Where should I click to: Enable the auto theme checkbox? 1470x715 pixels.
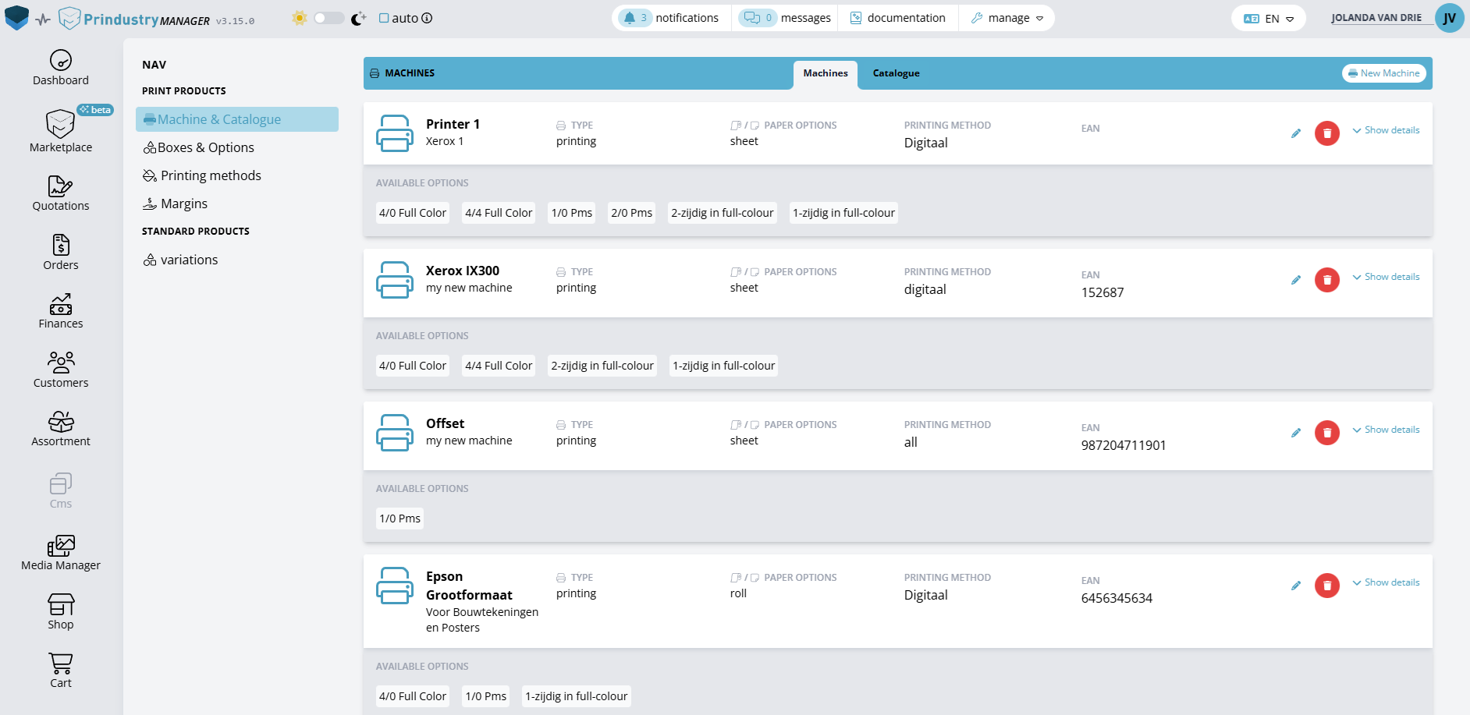click(384, 18)
